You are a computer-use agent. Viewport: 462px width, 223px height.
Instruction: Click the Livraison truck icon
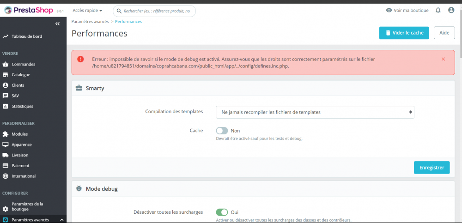coord(5,155)
